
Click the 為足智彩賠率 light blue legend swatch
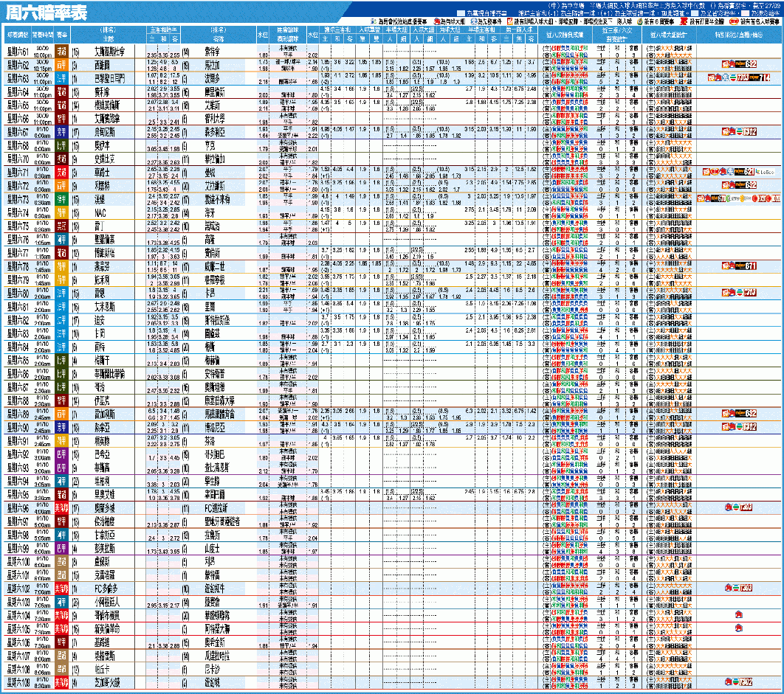coord(695,13)
